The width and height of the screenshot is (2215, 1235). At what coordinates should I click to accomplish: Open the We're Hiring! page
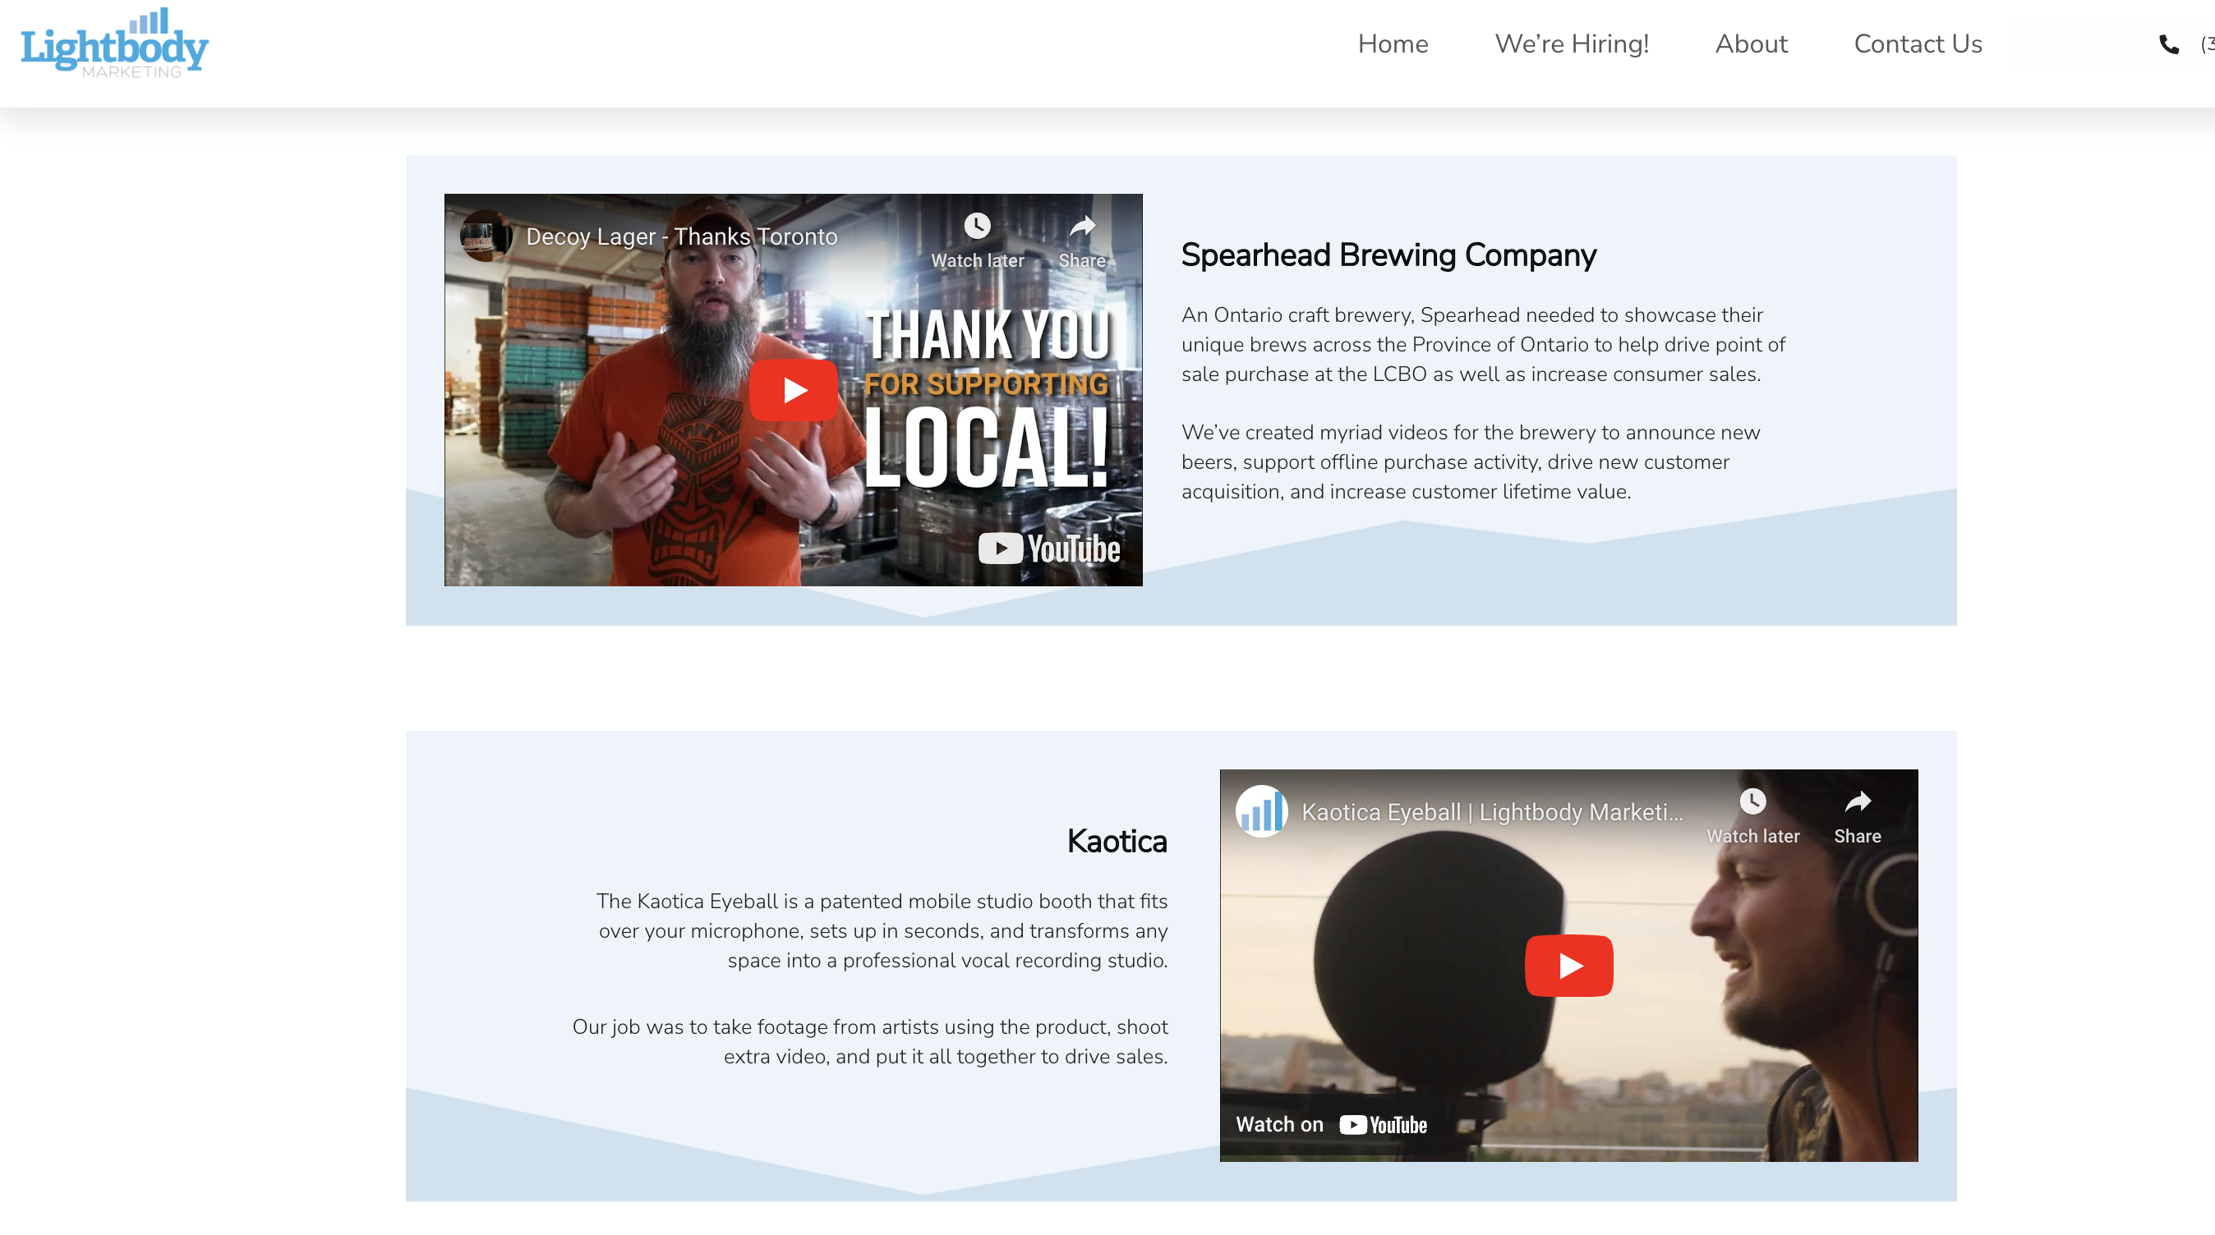pos(1571,44)
